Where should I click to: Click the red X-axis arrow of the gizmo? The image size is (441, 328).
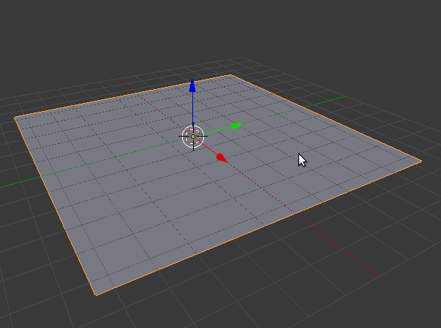pyautogui.click(x=222, y=158)
